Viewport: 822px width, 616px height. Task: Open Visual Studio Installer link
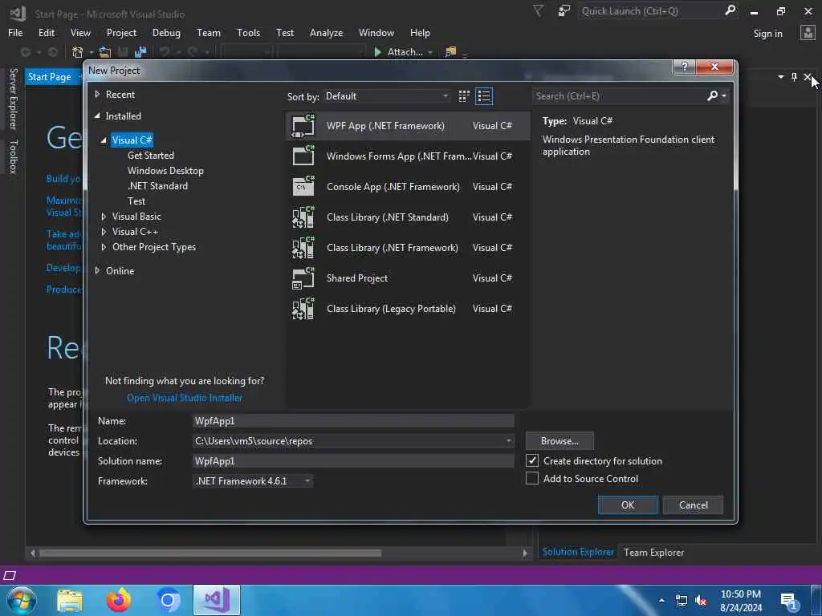(185, 398)
